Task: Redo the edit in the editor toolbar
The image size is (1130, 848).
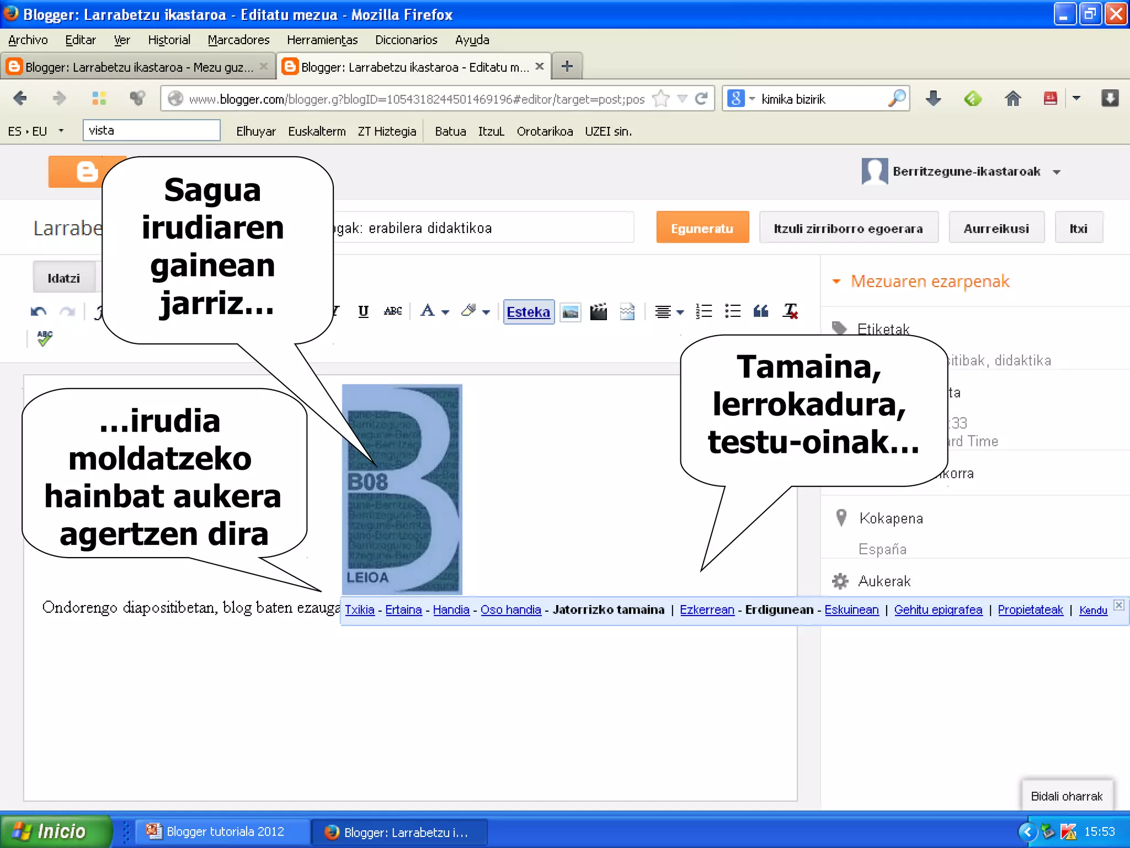Action: coord(67,312)
